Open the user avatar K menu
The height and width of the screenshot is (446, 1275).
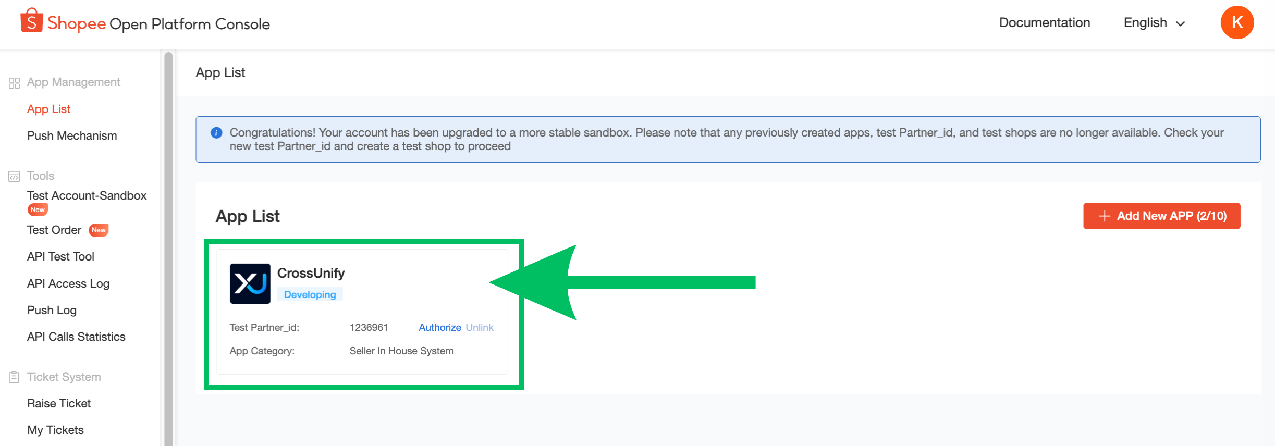(1237, 22)
